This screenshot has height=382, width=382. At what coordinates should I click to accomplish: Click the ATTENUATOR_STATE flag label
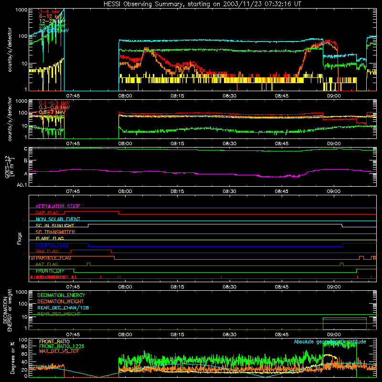click(58, 206)
